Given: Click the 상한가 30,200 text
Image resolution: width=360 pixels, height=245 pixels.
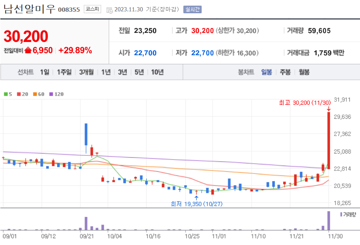Looking at the screenshot, I should pyautogui.click(x=237, y=31).
